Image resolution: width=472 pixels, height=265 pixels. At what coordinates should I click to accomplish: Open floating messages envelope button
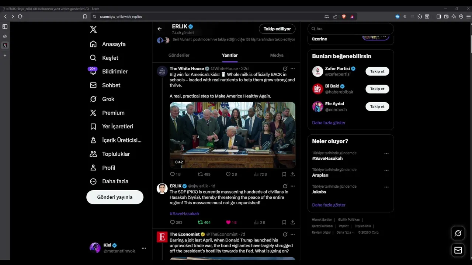click(x=458, y=250)
